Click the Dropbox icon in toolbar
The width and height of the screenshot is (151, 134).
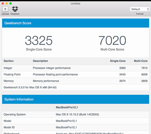coord(15,9)
